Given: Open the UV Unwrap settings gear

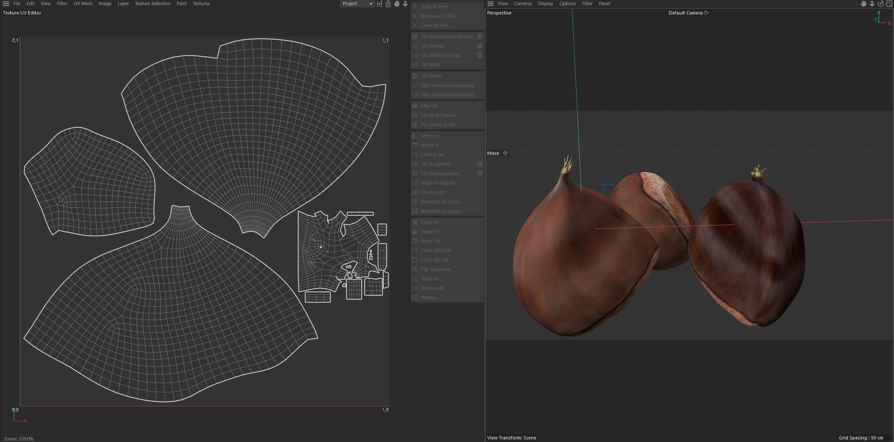Looking at the screenshot, I should coord(480,46).
